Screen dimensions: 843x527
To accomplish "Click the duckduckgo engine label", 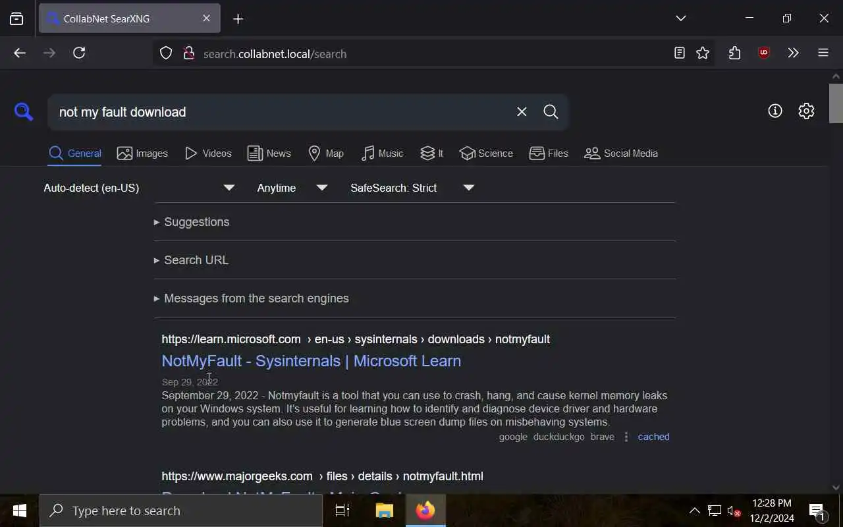I will 558,437.
